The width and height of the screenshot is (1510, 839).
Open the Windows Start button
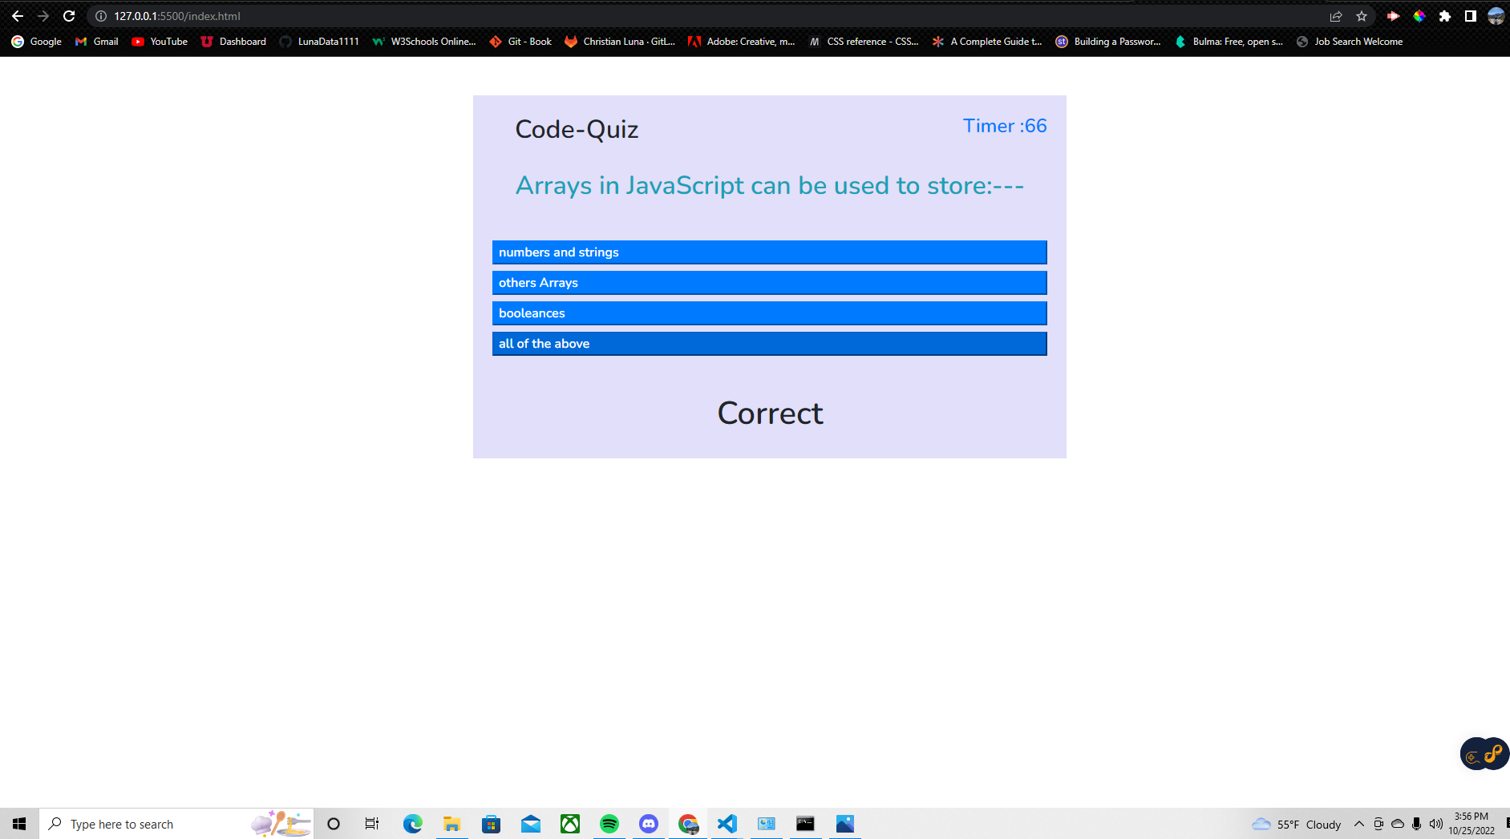18,824
